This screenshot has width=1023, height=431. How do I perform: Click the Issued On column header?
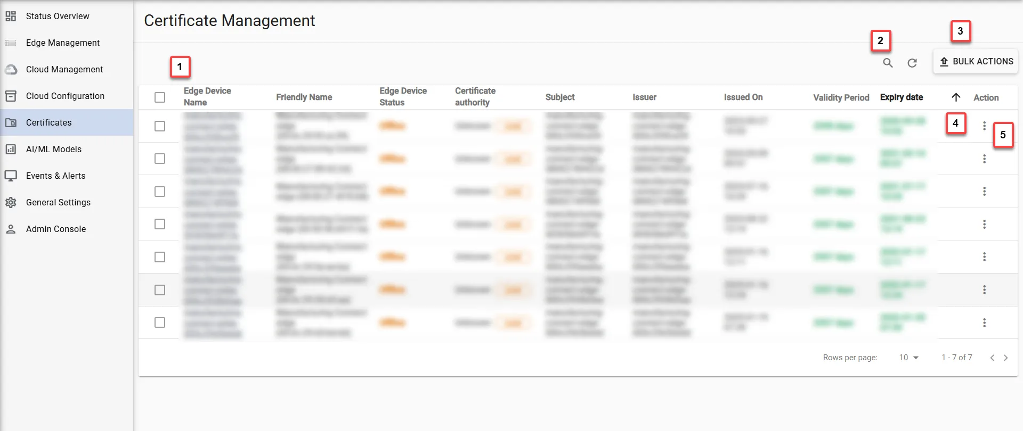point(743,97)
